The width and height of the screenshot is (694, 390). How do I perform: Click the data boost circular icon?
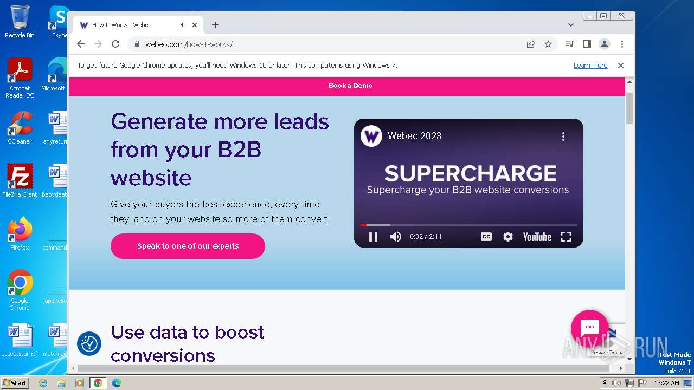89,344
